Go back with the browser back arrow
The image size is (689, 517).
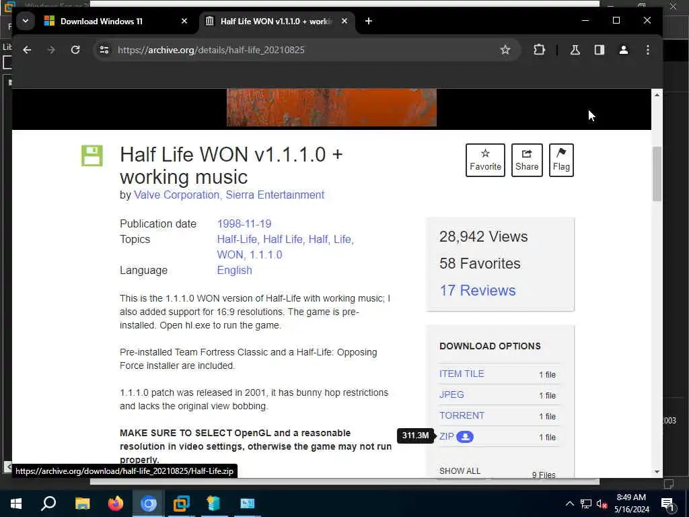(x=27, y=50)
